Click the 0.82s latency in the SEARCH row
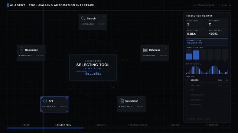 [x=220, y=80]
